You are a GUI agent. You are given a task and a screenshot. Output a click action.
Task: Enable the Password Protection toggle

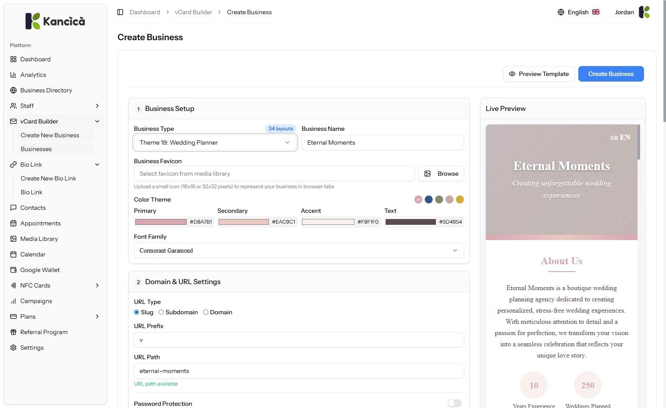click(455, 403)
